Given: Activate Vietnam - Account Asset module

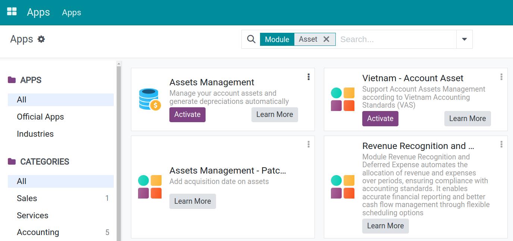Looking at the screenshot, I should (x=380, y=119).
